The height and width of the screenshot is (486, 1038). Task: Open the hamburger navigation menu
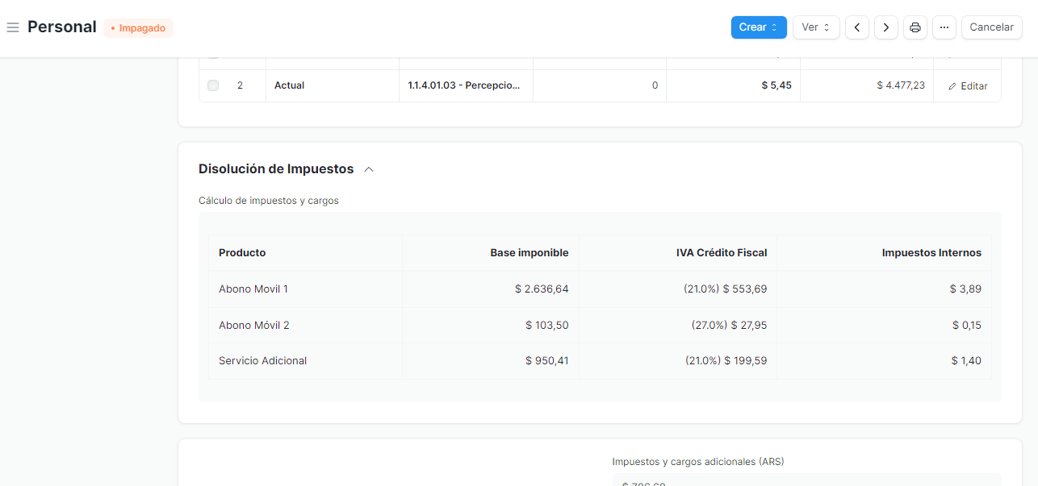click(13, 27)
